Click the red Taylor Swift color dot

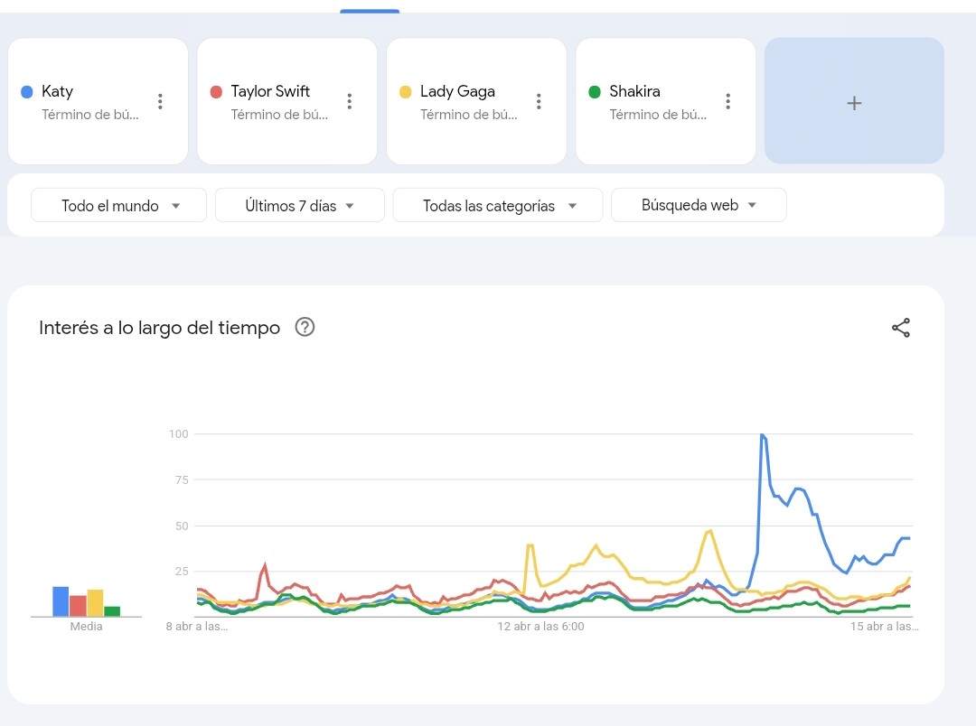click(x=216, y=92)
